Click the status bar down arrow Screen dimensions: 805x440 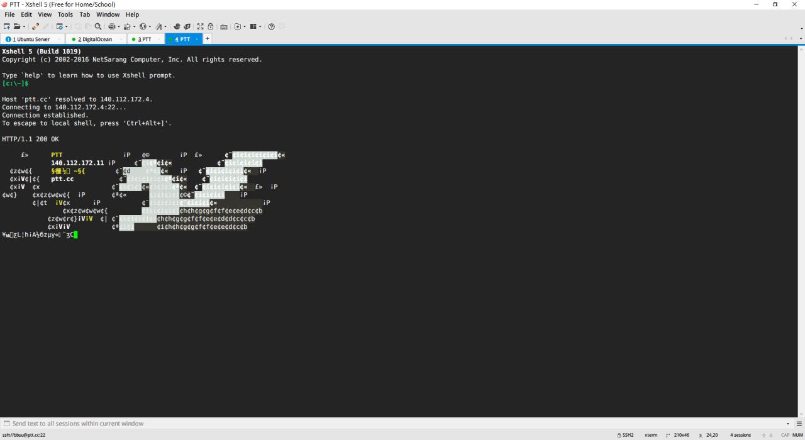click(x=770, y=435)
